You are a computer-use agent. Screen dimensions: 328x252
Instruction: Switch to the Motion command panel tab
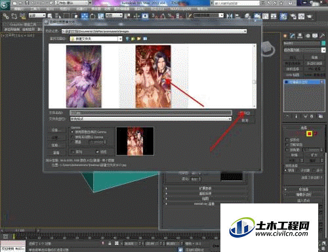[x=308, y=35]
